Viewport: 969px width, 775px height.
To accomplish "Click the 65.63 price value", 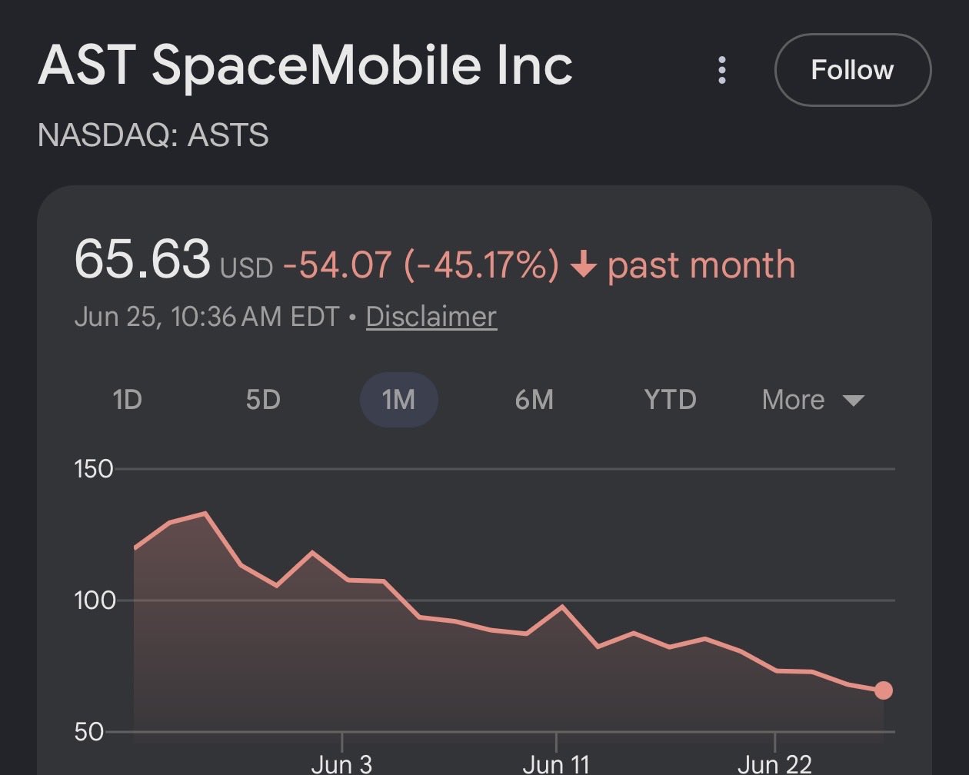I will [x=142, y=259].
